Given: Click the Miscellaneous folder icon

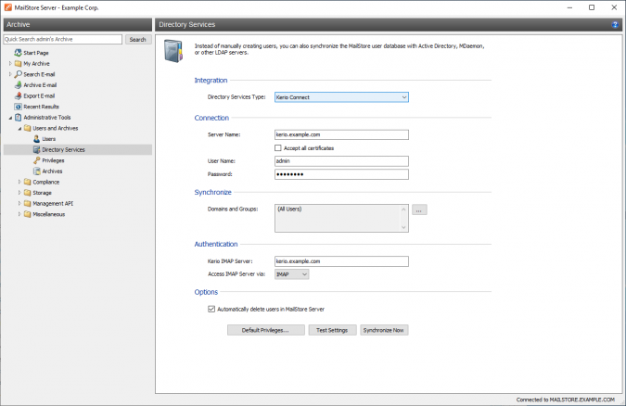Looking at the screenshot, I should coord(27,214).
